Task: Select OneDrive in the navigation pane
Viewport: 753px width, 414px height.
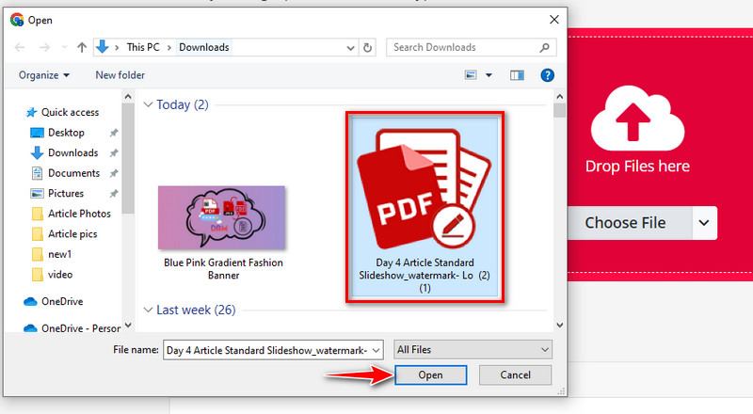Action: (62, 301)
